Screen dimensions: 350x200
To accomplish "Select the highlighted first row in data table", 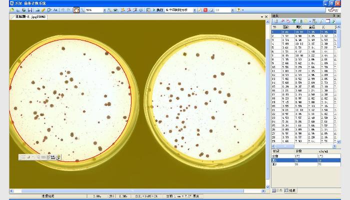I will [x=305, y=31].
